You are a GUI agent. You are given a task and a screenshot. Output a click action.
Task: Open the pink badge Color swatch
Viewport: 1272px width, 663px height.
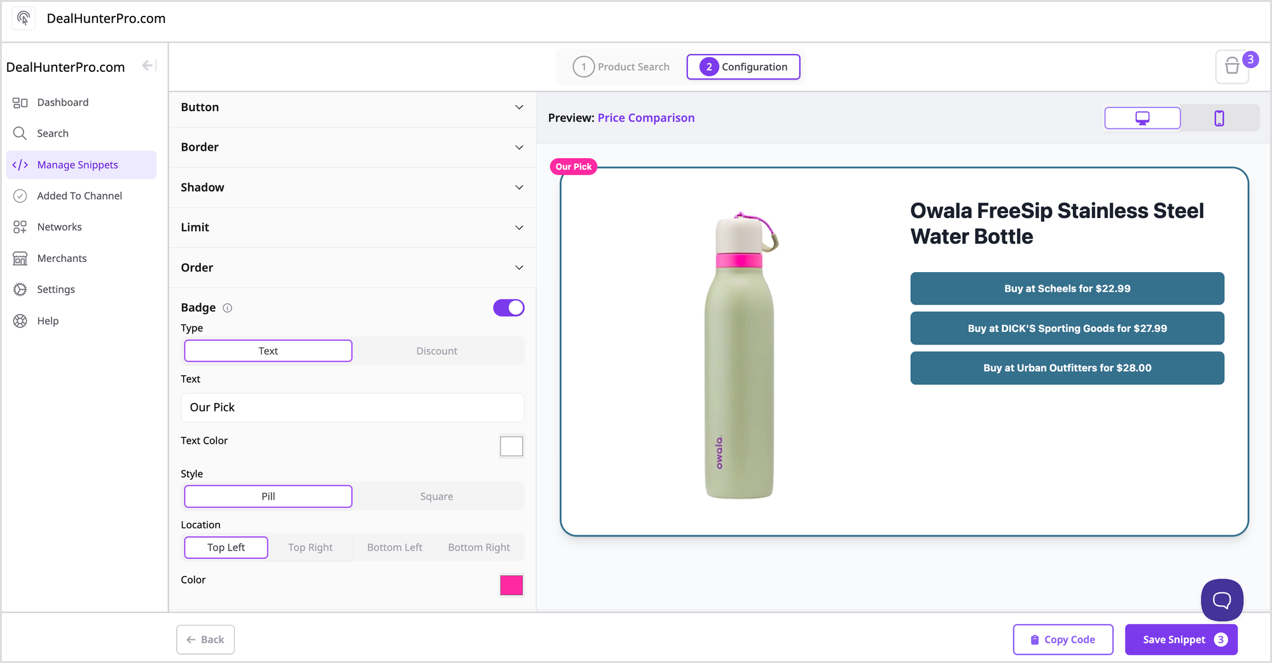(x=511, y=585)
